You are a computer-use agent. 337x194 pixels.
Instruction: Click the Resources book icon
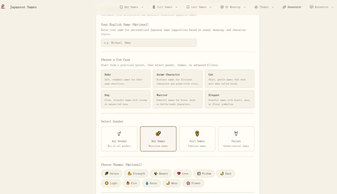[311, 7]
